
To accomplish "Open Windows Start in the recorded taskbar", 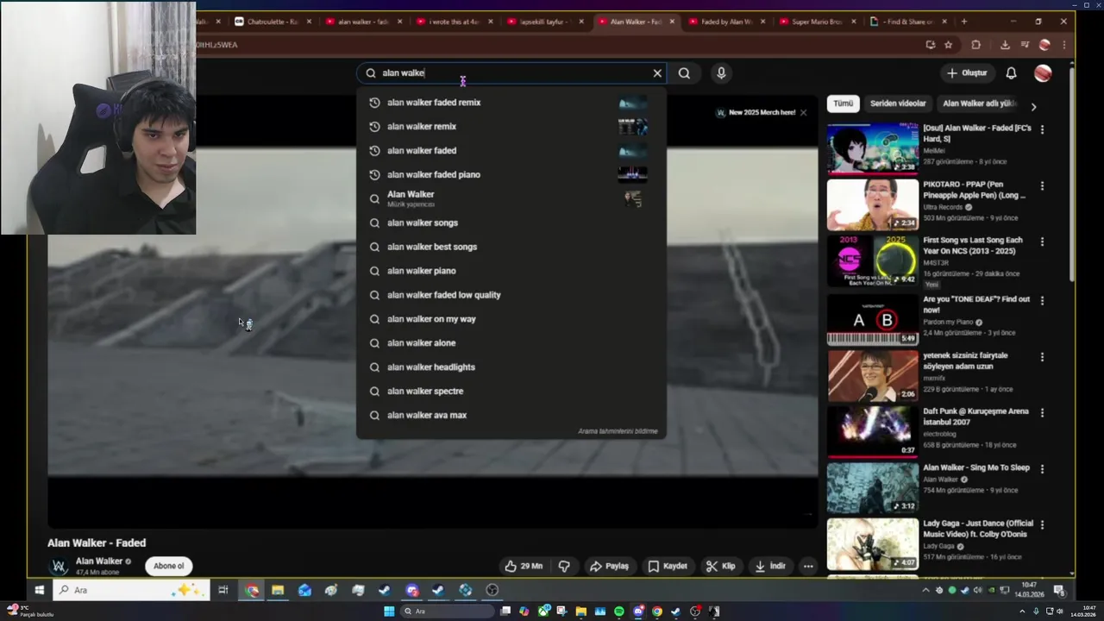I will [x=39, y=590].
